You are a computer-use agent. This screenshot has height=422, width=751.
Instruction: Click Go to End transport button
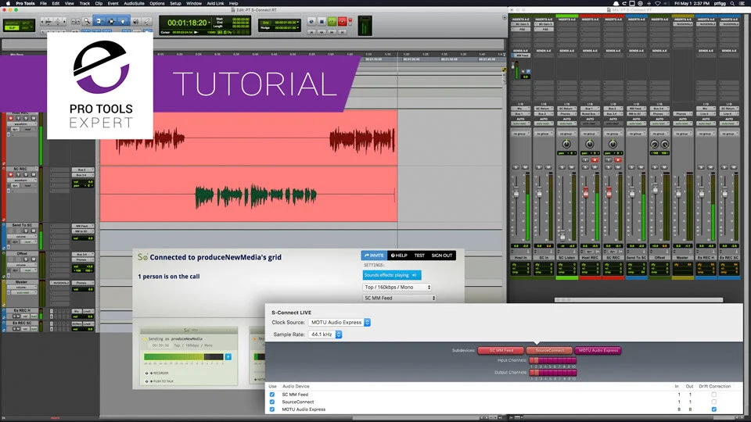click(343, 32)
